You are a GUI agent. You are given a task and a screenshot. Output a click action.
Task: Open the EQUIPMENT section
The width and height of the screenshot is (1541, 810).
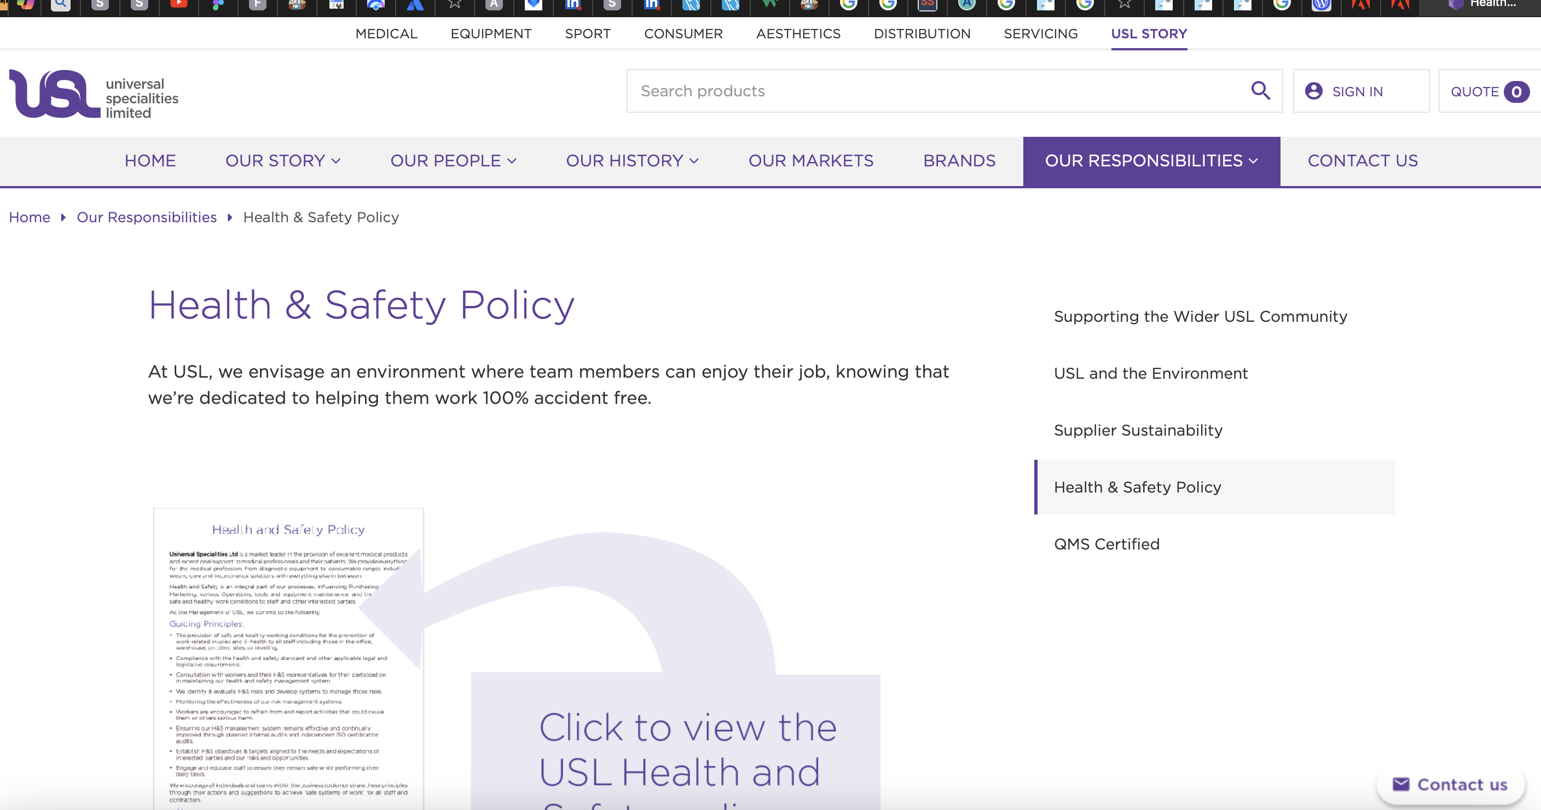491,33
